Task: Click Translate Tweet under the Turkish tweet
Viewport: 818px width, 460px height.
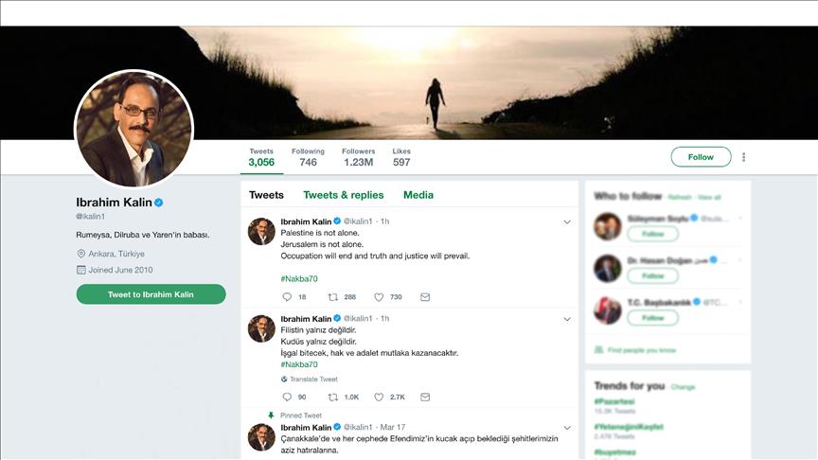Action: pos(313,379)
